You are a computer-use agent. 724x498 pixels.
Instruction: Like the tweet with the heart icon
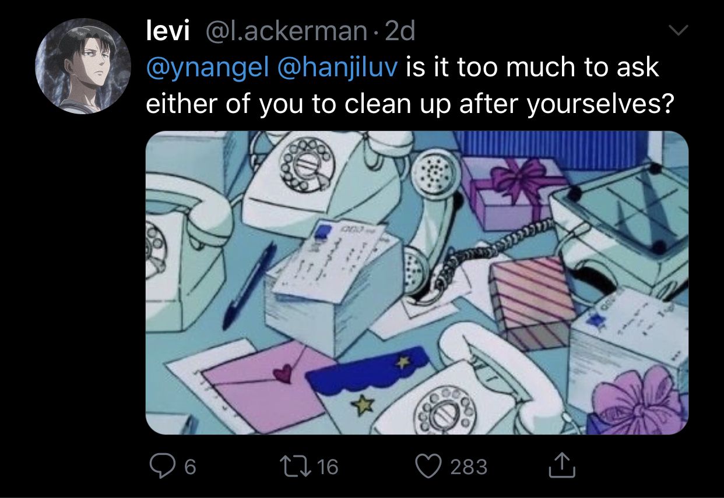429,467
